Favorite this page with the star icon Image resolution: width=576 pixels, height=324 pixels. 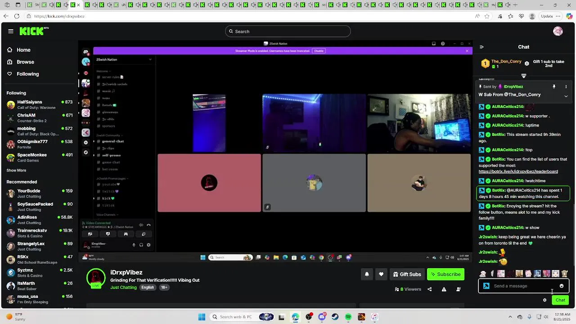[487, 16]
